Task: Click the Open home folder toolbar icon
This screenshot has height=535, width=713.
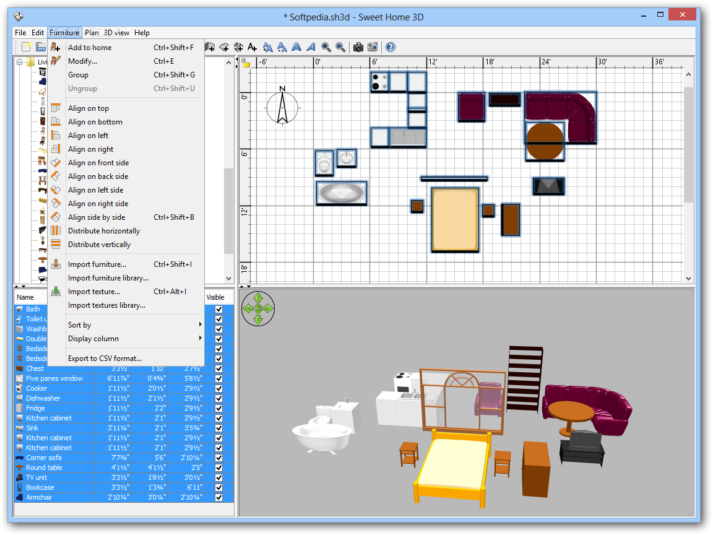Action: (x=40, y=47)
